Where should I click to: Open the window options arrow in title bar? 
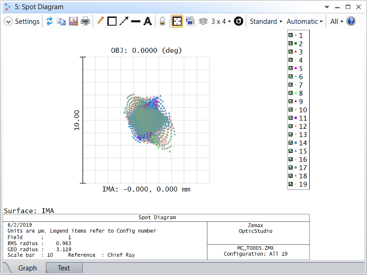[327, 7]
